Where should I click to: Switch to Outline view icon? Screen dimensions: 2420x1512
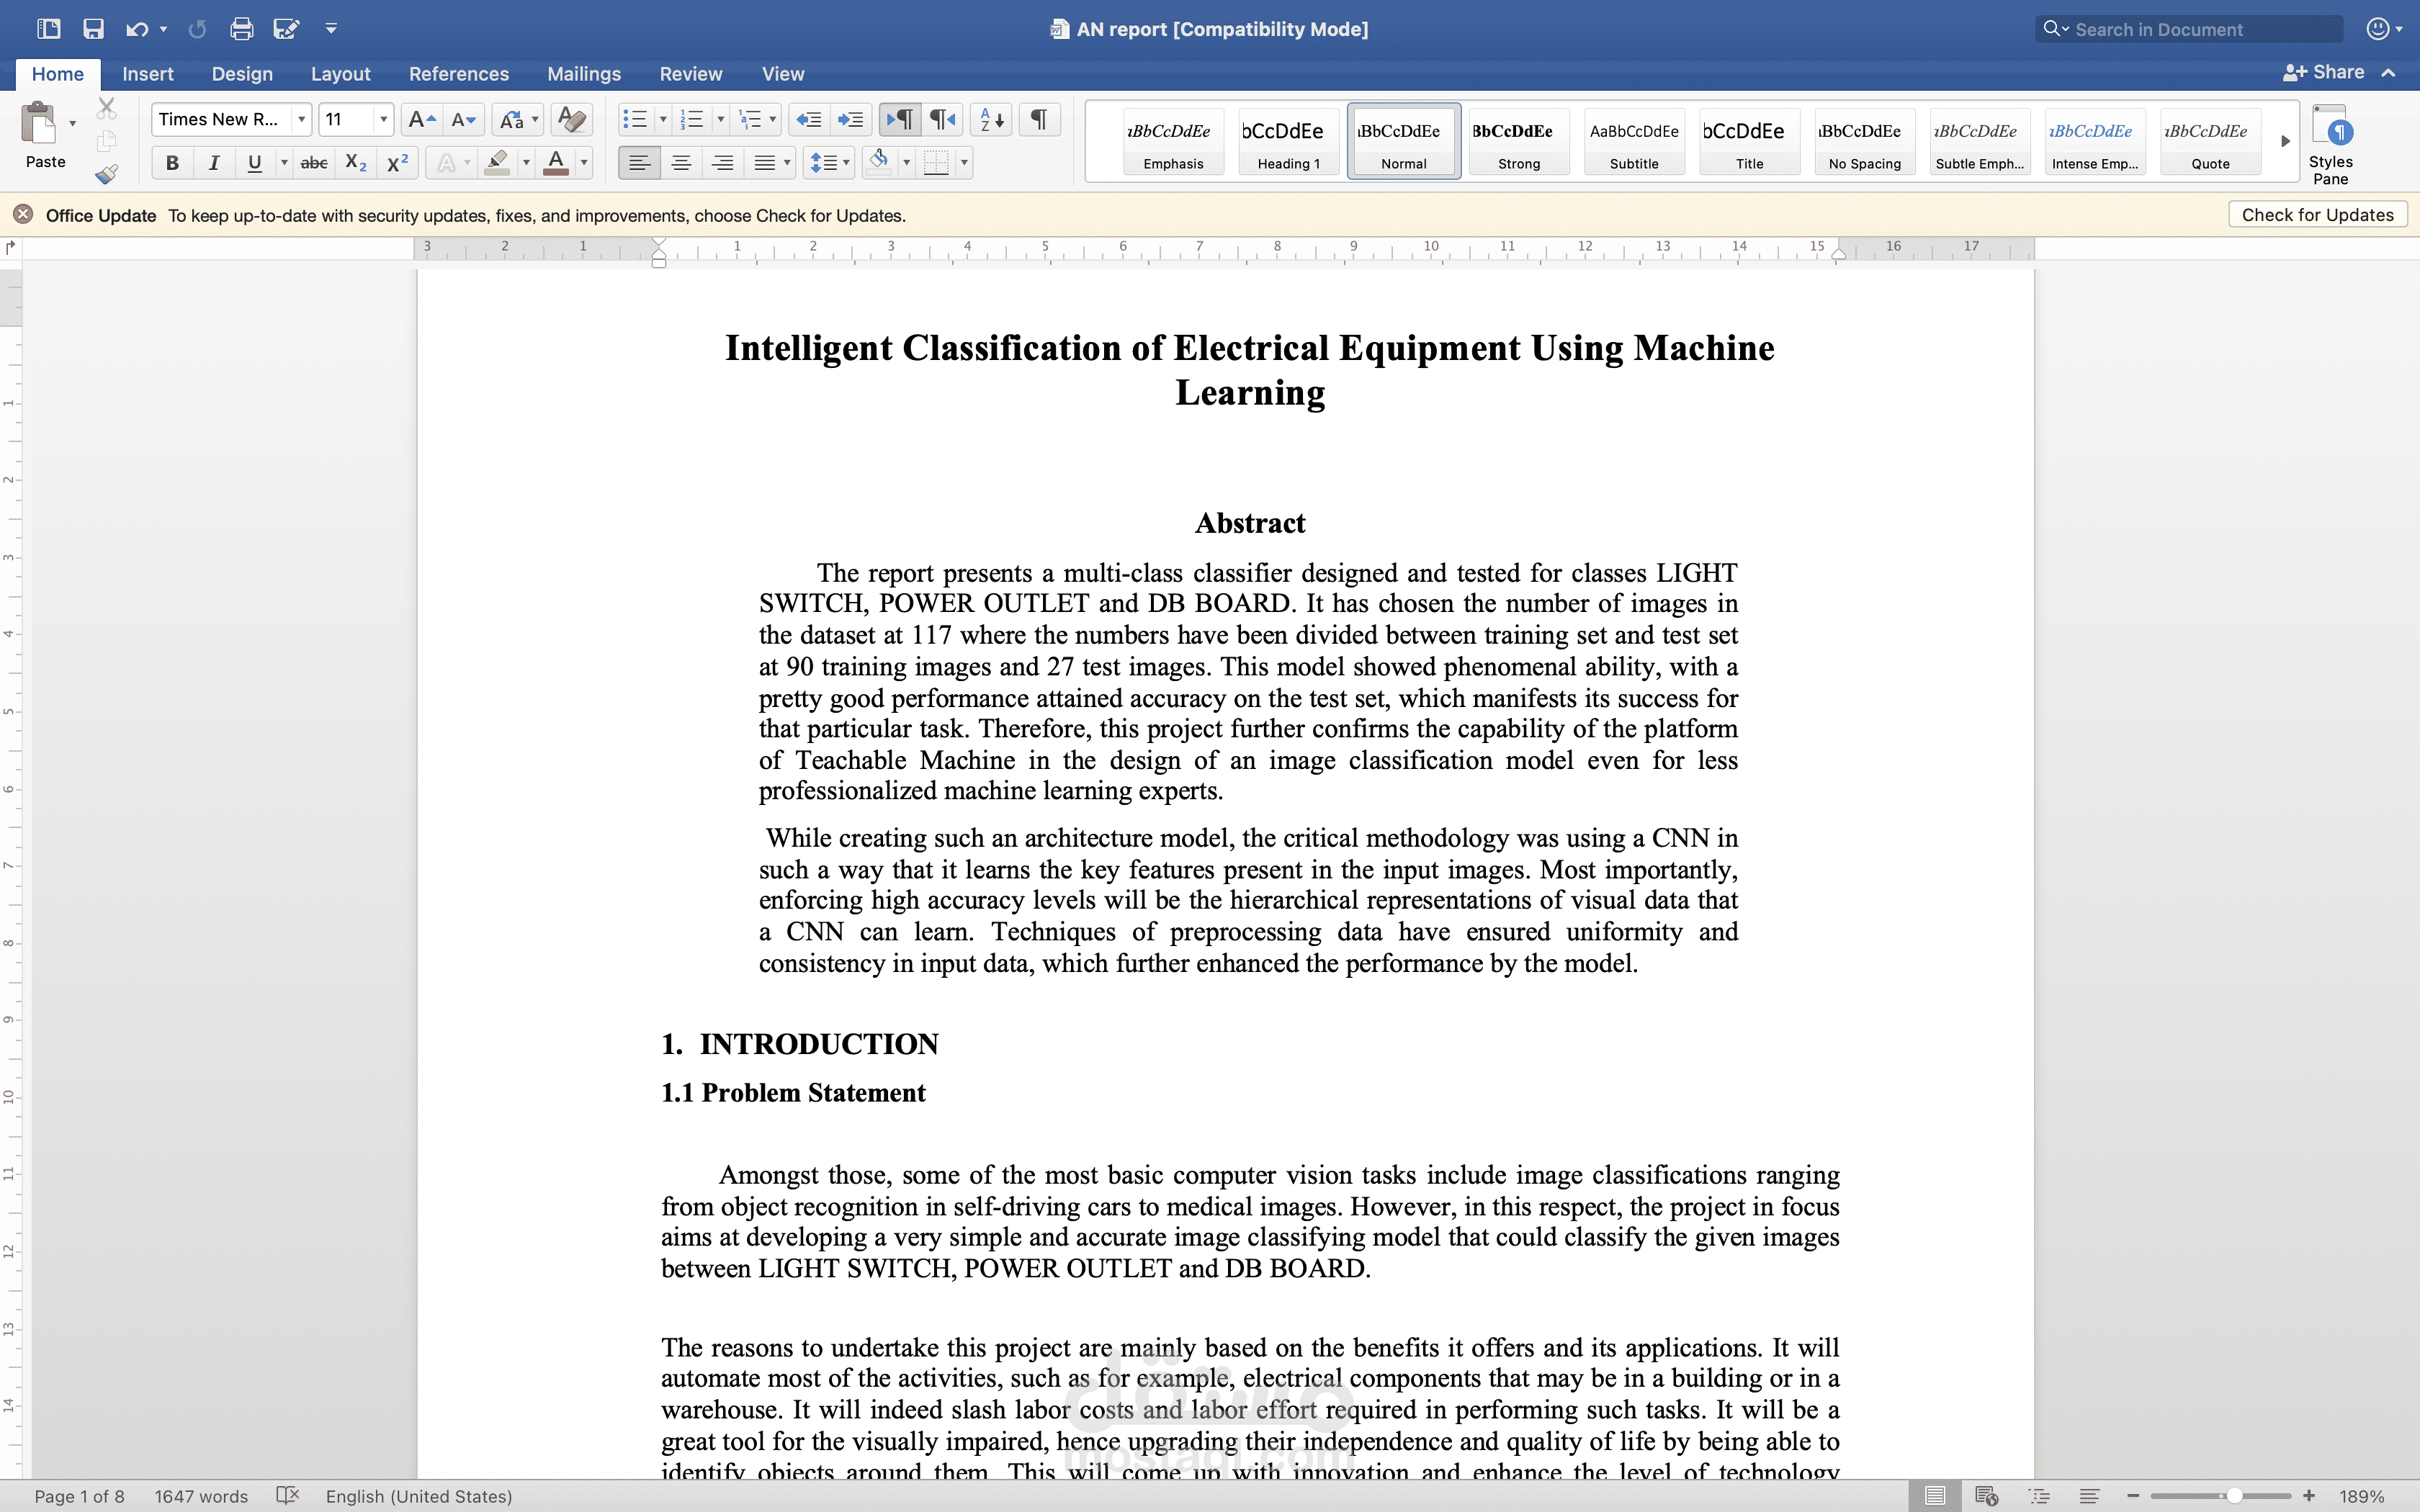click(x=2039, y=1496)
